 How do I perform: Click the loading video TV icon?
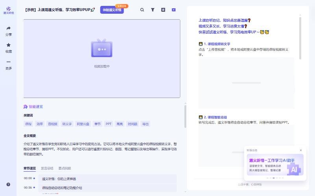pos(102,48)
